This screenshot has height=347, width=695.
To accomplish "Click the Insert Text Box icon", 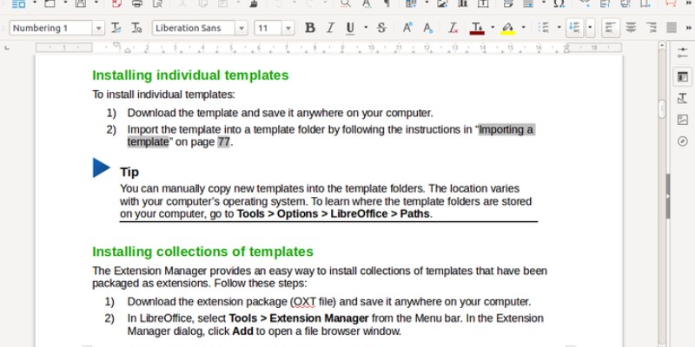I will (x=483, y=3).
